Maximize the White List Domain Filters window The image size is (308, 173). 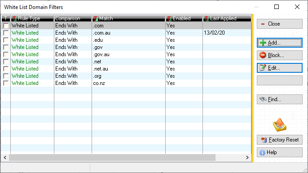click(277, 7)
